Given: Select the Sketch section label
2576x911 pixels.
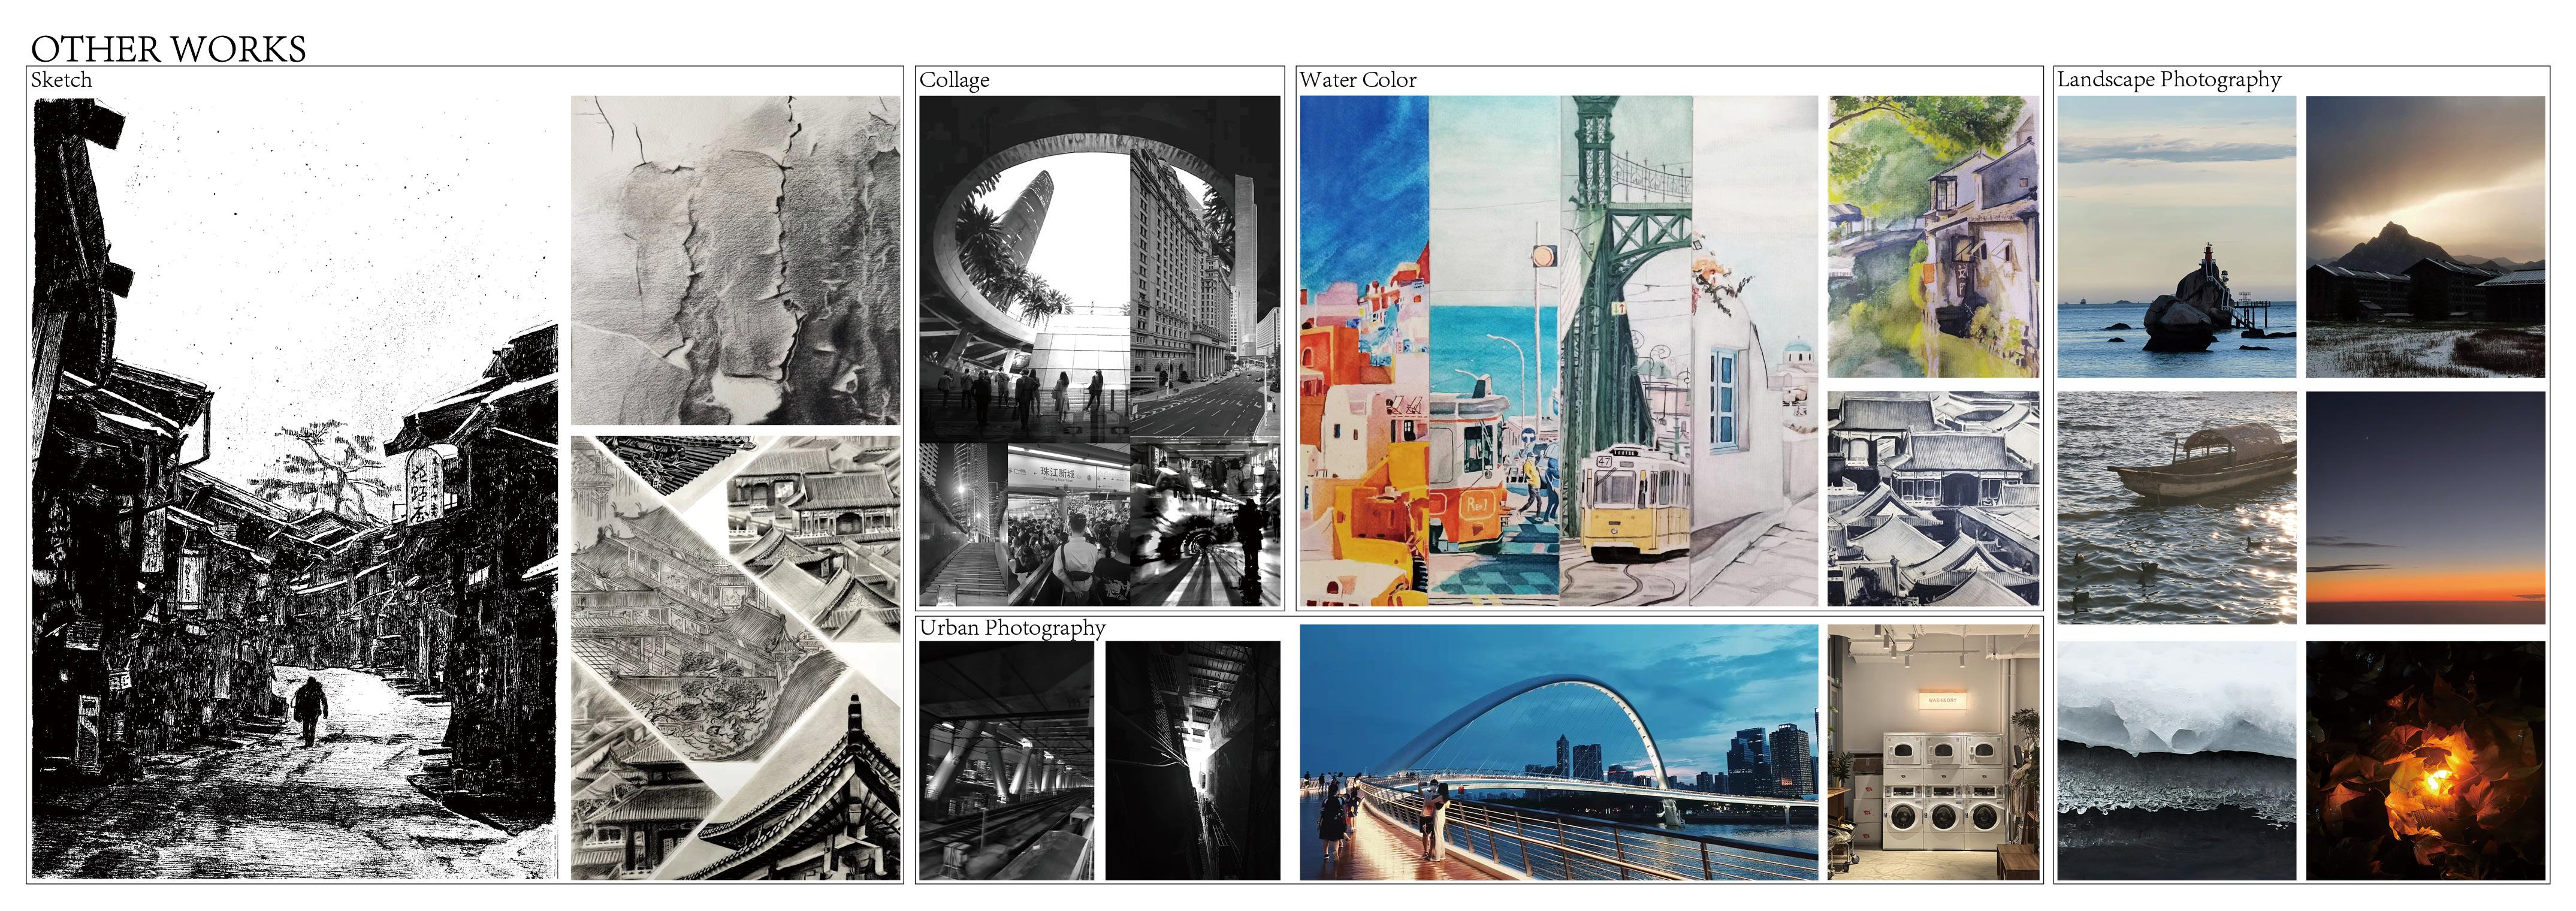Looking at the screenshot, I should click(x=61, y=80).
